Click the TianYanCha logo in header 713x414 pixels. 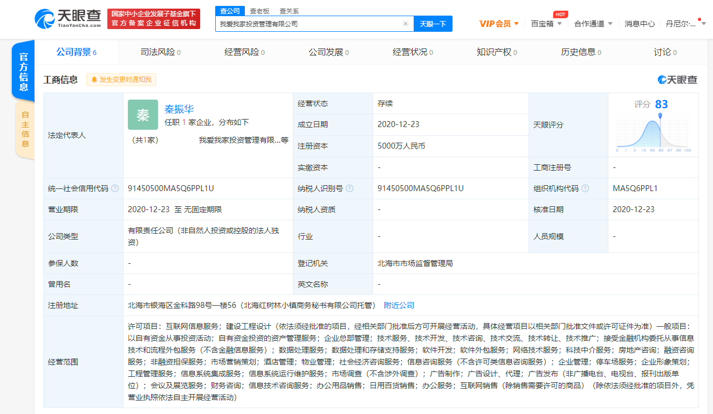[x=67, y=19]
